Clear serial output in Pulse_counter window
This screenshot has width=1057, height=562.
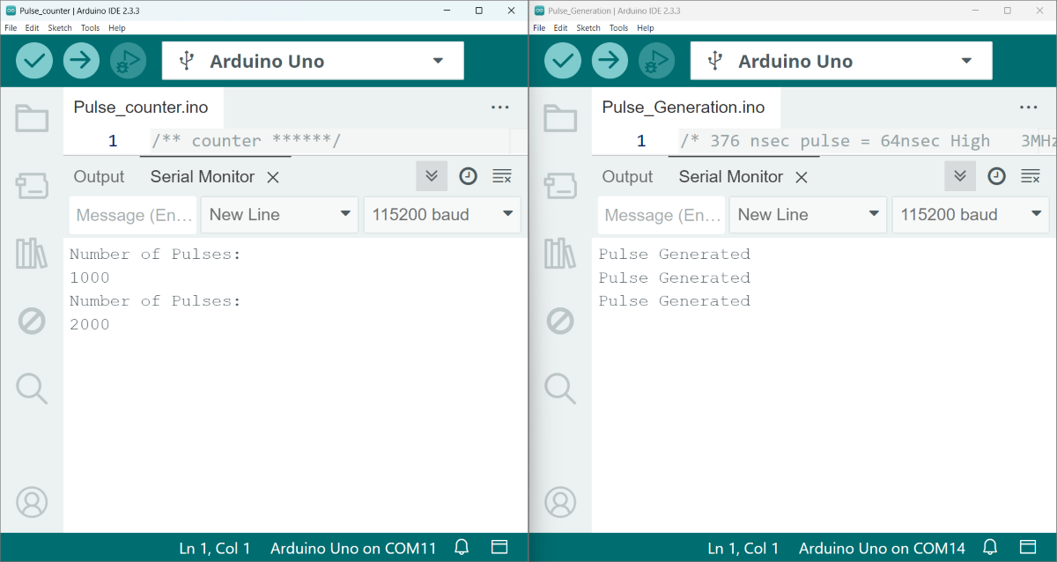502,176
